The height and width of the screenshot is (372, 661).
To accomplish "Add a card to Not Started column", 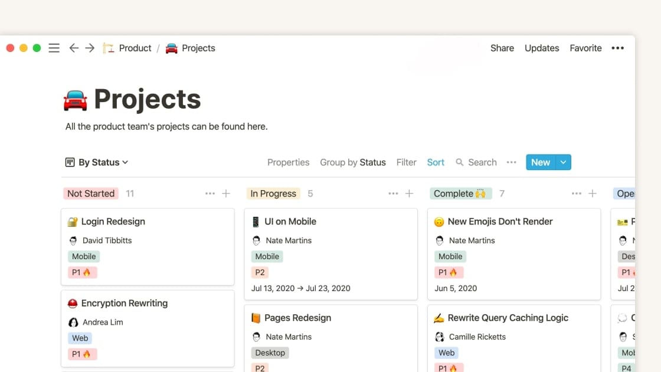I will pos(226,194).
